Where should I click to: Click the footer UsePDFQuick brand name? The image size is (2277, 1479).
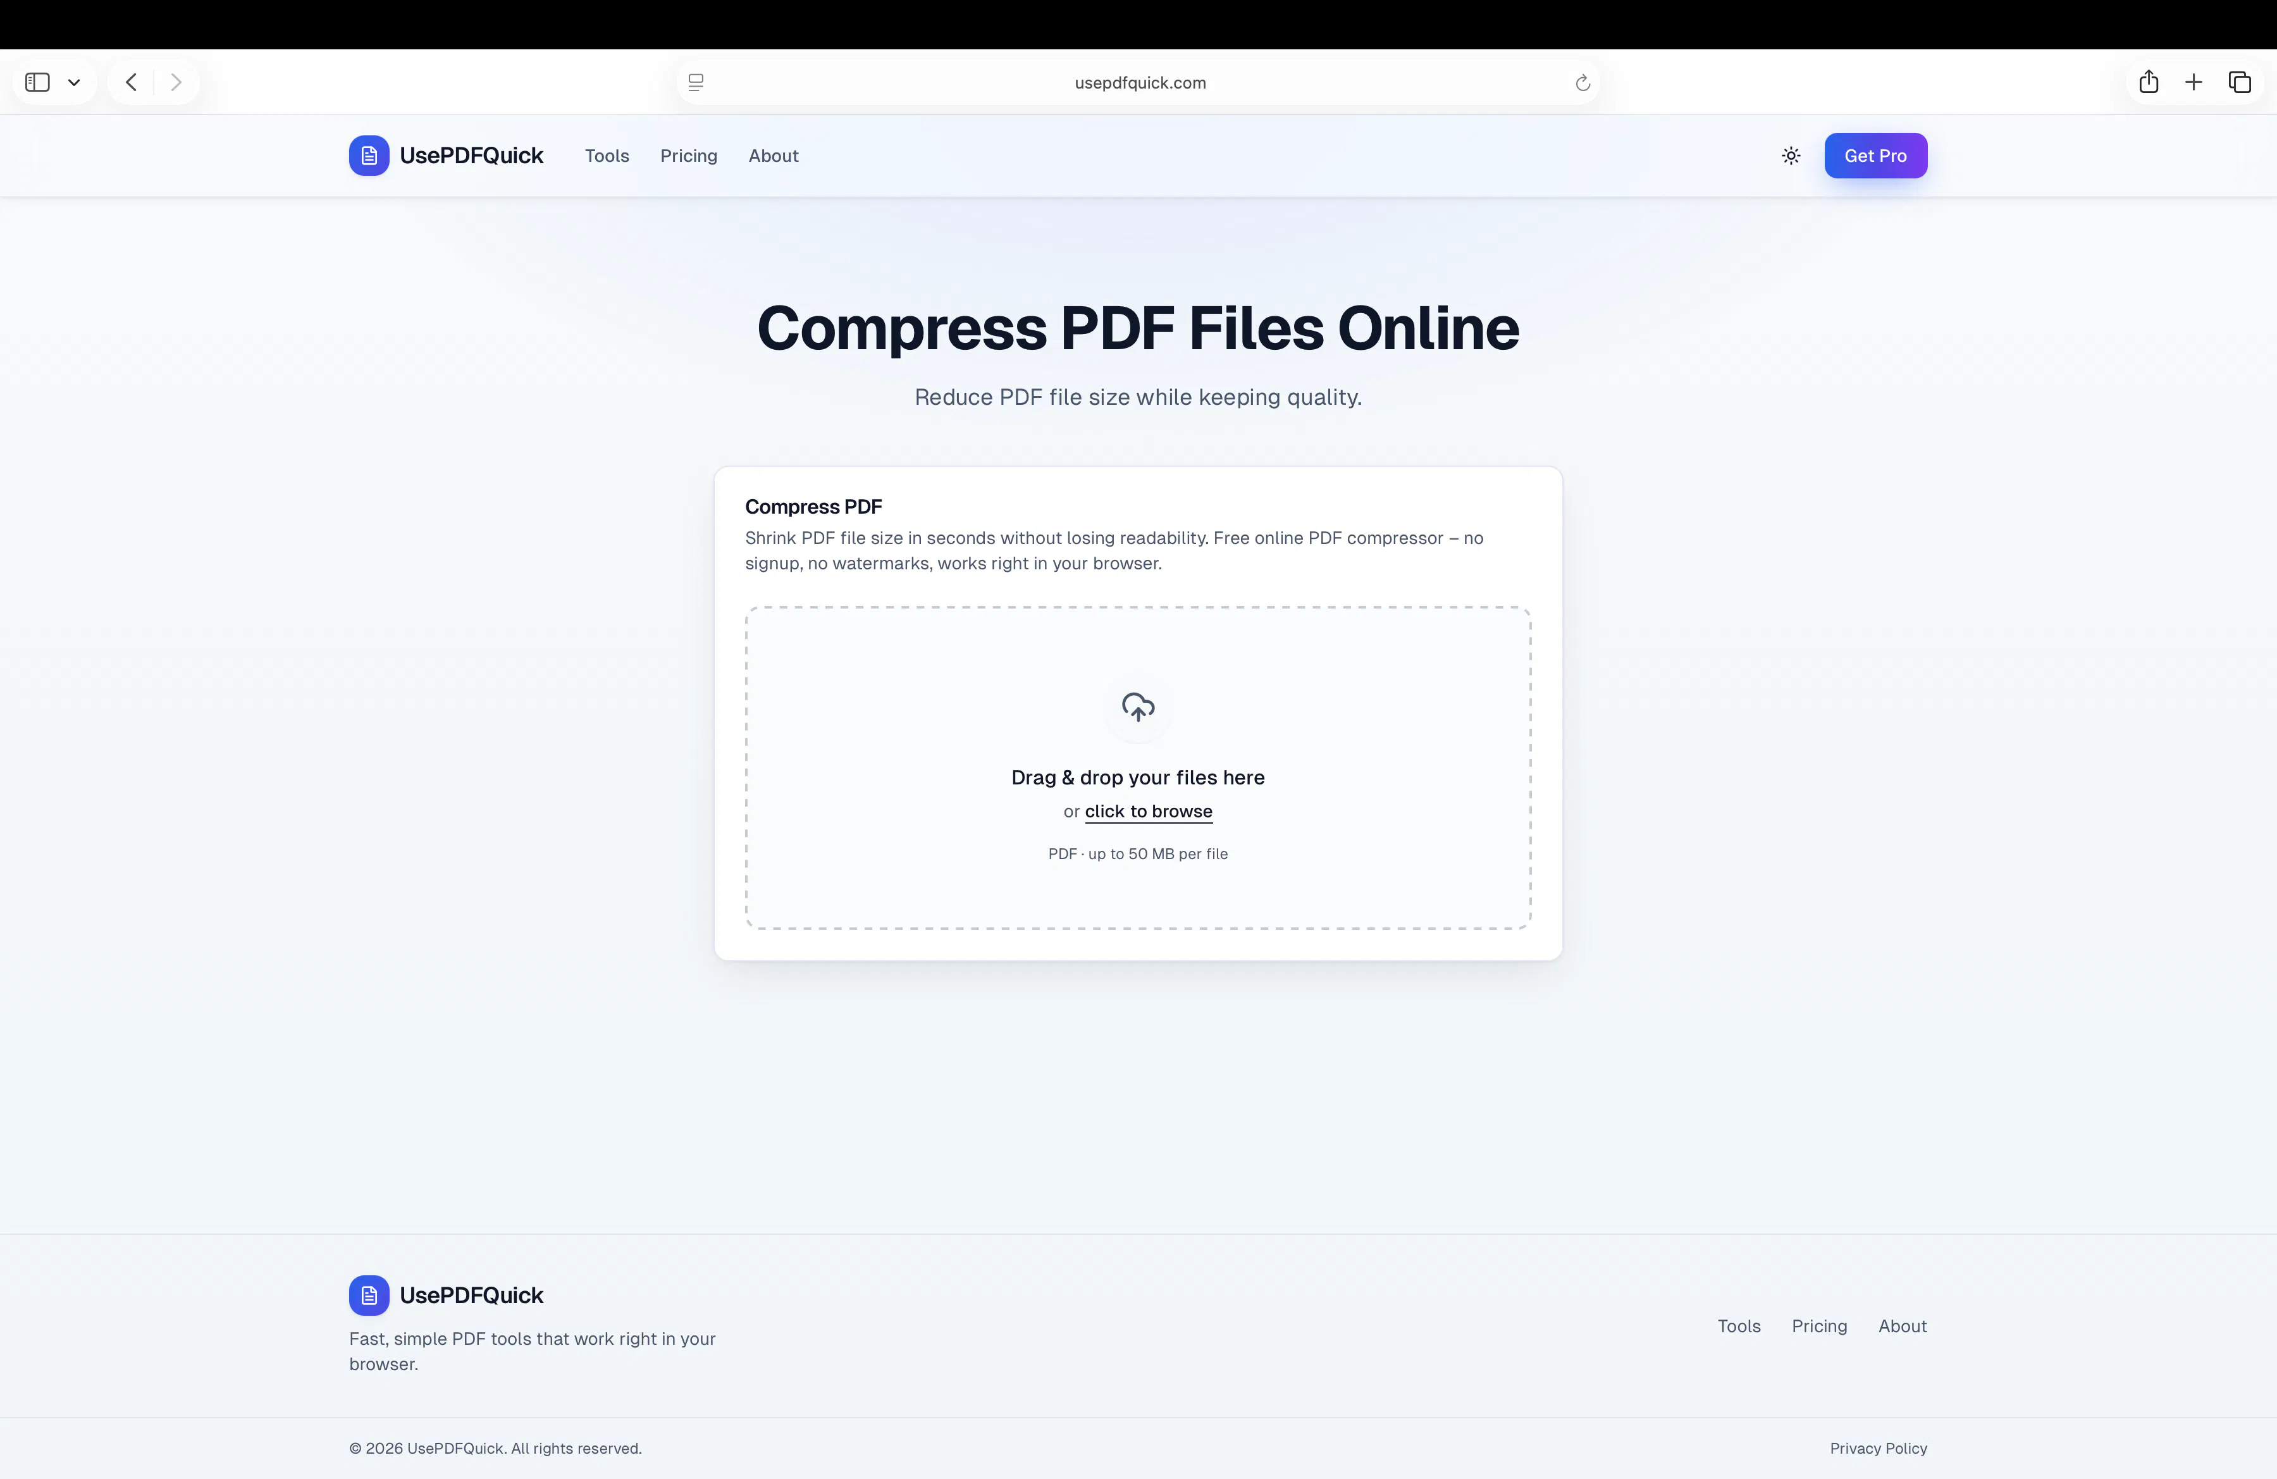[472, 1296]
